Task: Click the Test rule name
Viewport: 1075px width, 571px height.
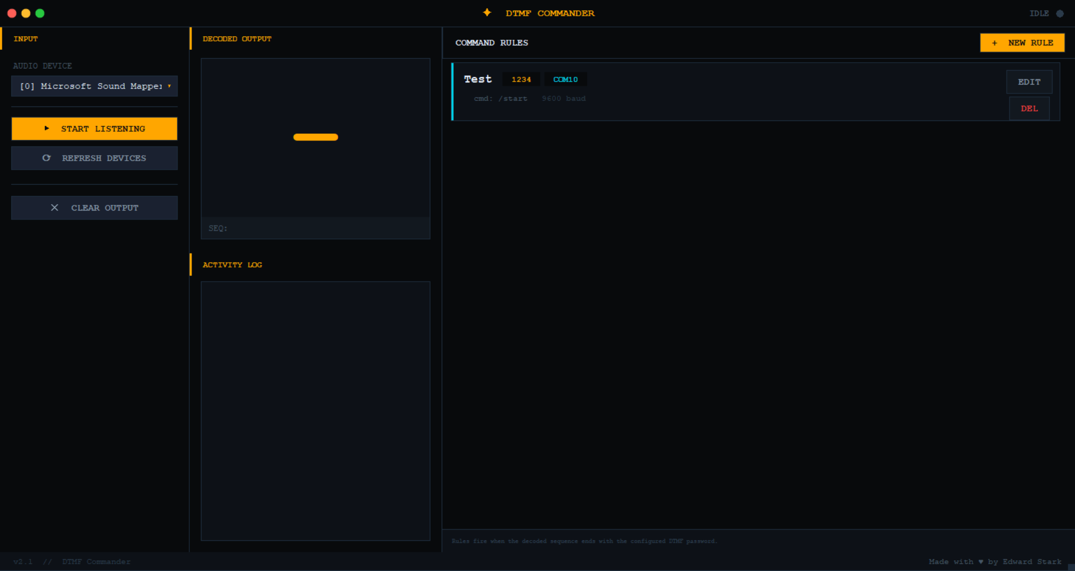Action: coord(478,79)
